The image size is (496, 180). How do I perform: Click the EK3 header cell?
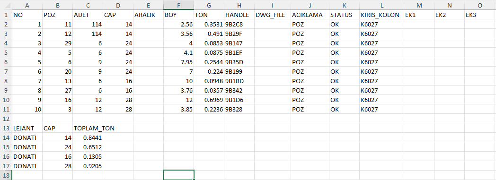[480, 15]
